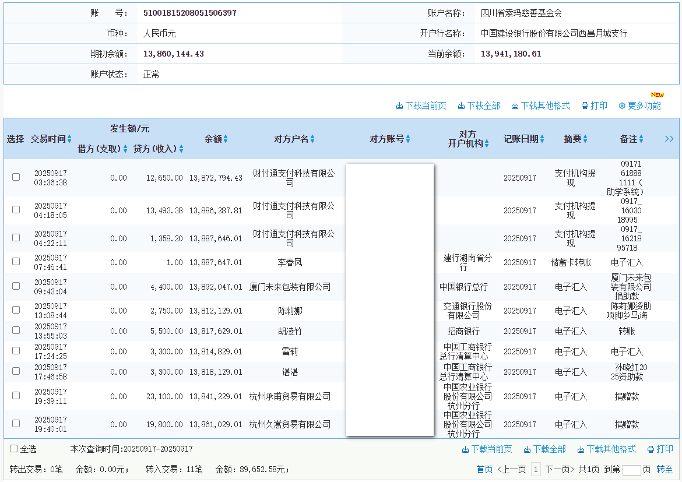The width and height of the screenshot is (682, 482).
Task: Sort by 记账日期 column header
Action: (x=542, y=139)
